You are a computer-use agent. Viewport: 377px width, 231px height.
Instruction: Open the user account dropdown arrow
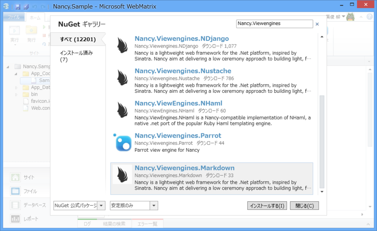(x=344, y=16)
